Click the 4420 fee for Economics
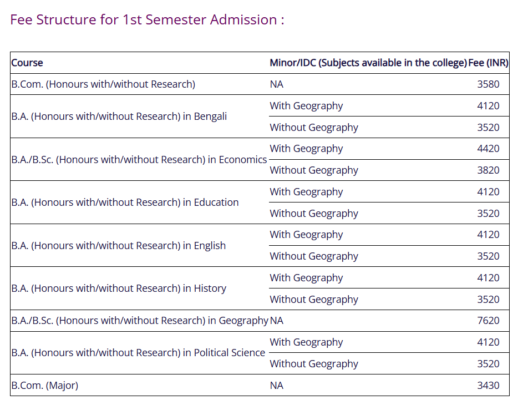The width and height of the screenshot is (518, 400). click(x=488, y=149)
